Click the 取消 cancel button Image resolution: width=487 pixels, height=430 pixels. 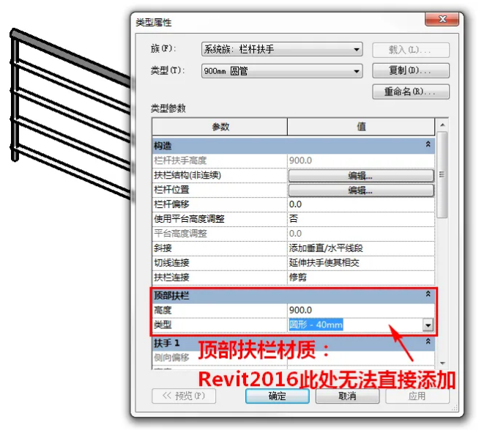[x=346, y=396]
